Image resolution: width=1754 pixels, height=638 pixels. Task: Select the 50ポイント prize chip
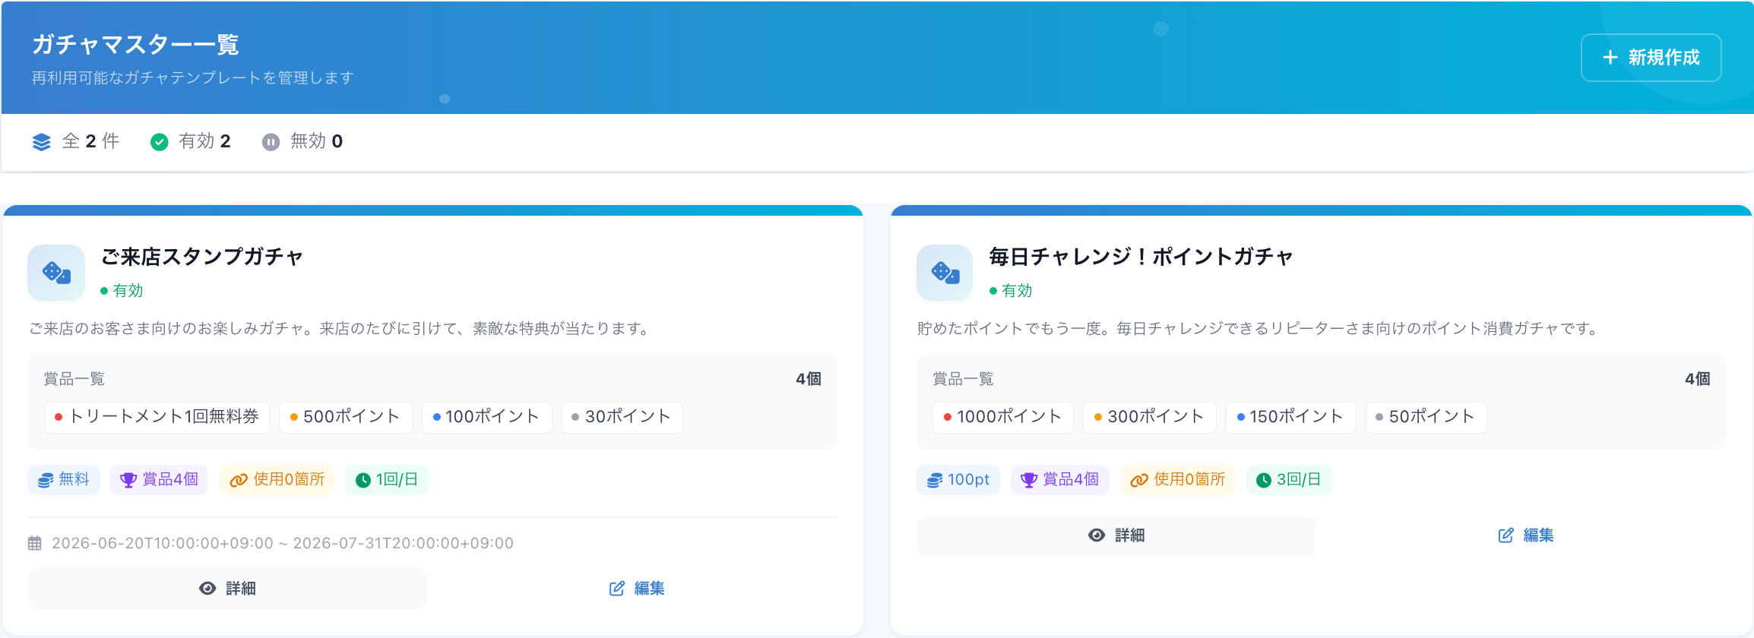tap(1426, 417)
